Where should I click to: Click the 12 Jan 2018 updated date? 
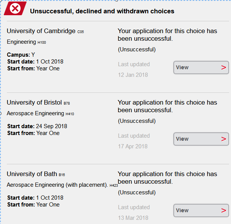[x=133, y=75]
